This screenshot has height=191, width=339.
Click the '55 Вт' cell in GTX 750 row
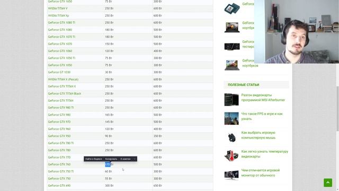109,178
